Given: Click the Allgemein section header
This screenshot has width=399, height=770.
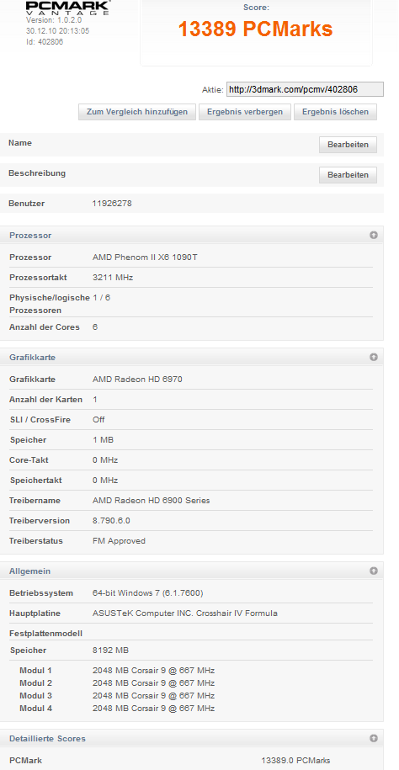Looking at the screenshot, I should [x=192, y=571].
